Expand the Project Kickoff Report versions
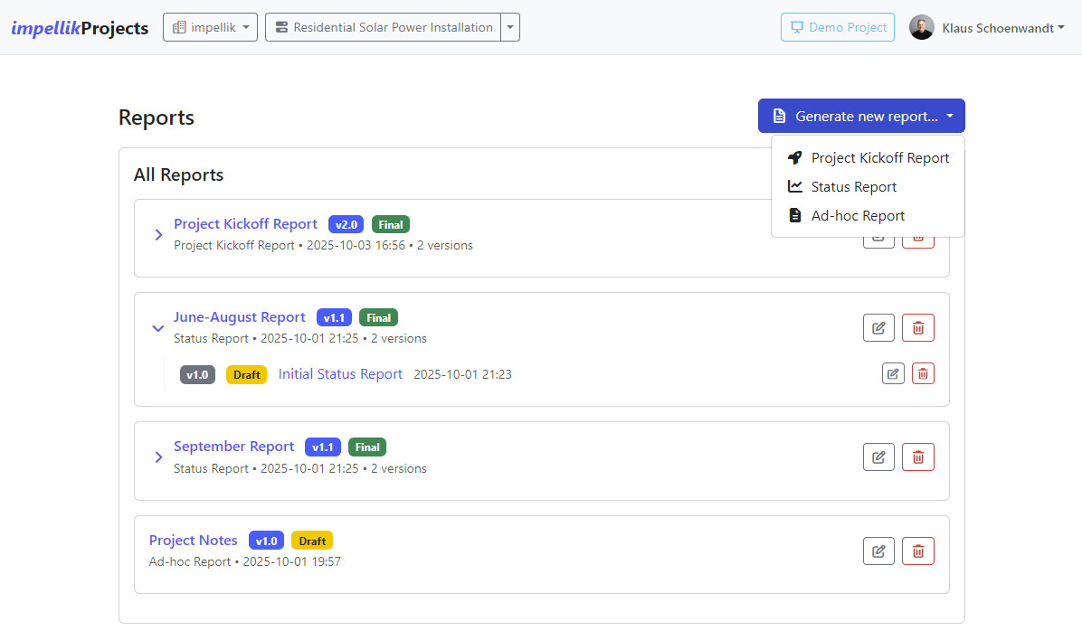 point(158,234)
